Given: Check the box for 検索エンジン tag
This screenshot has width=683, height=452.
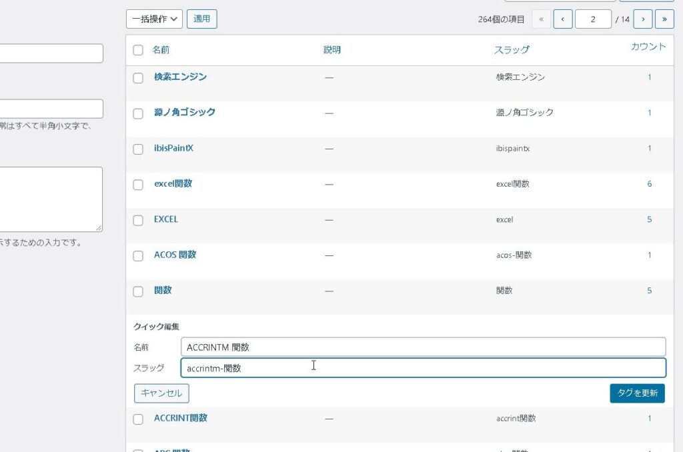Looking at the screenshot, I should pyautogui.click(x=138, y=78).
